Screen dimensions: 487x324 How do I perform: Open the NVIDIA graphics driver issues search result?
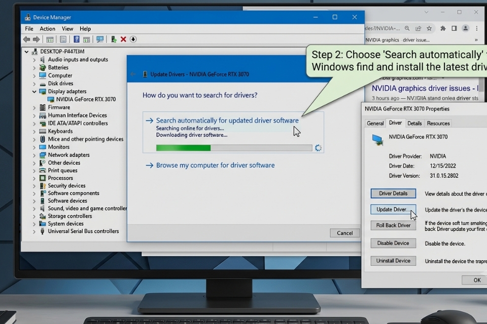click(425, 89)
